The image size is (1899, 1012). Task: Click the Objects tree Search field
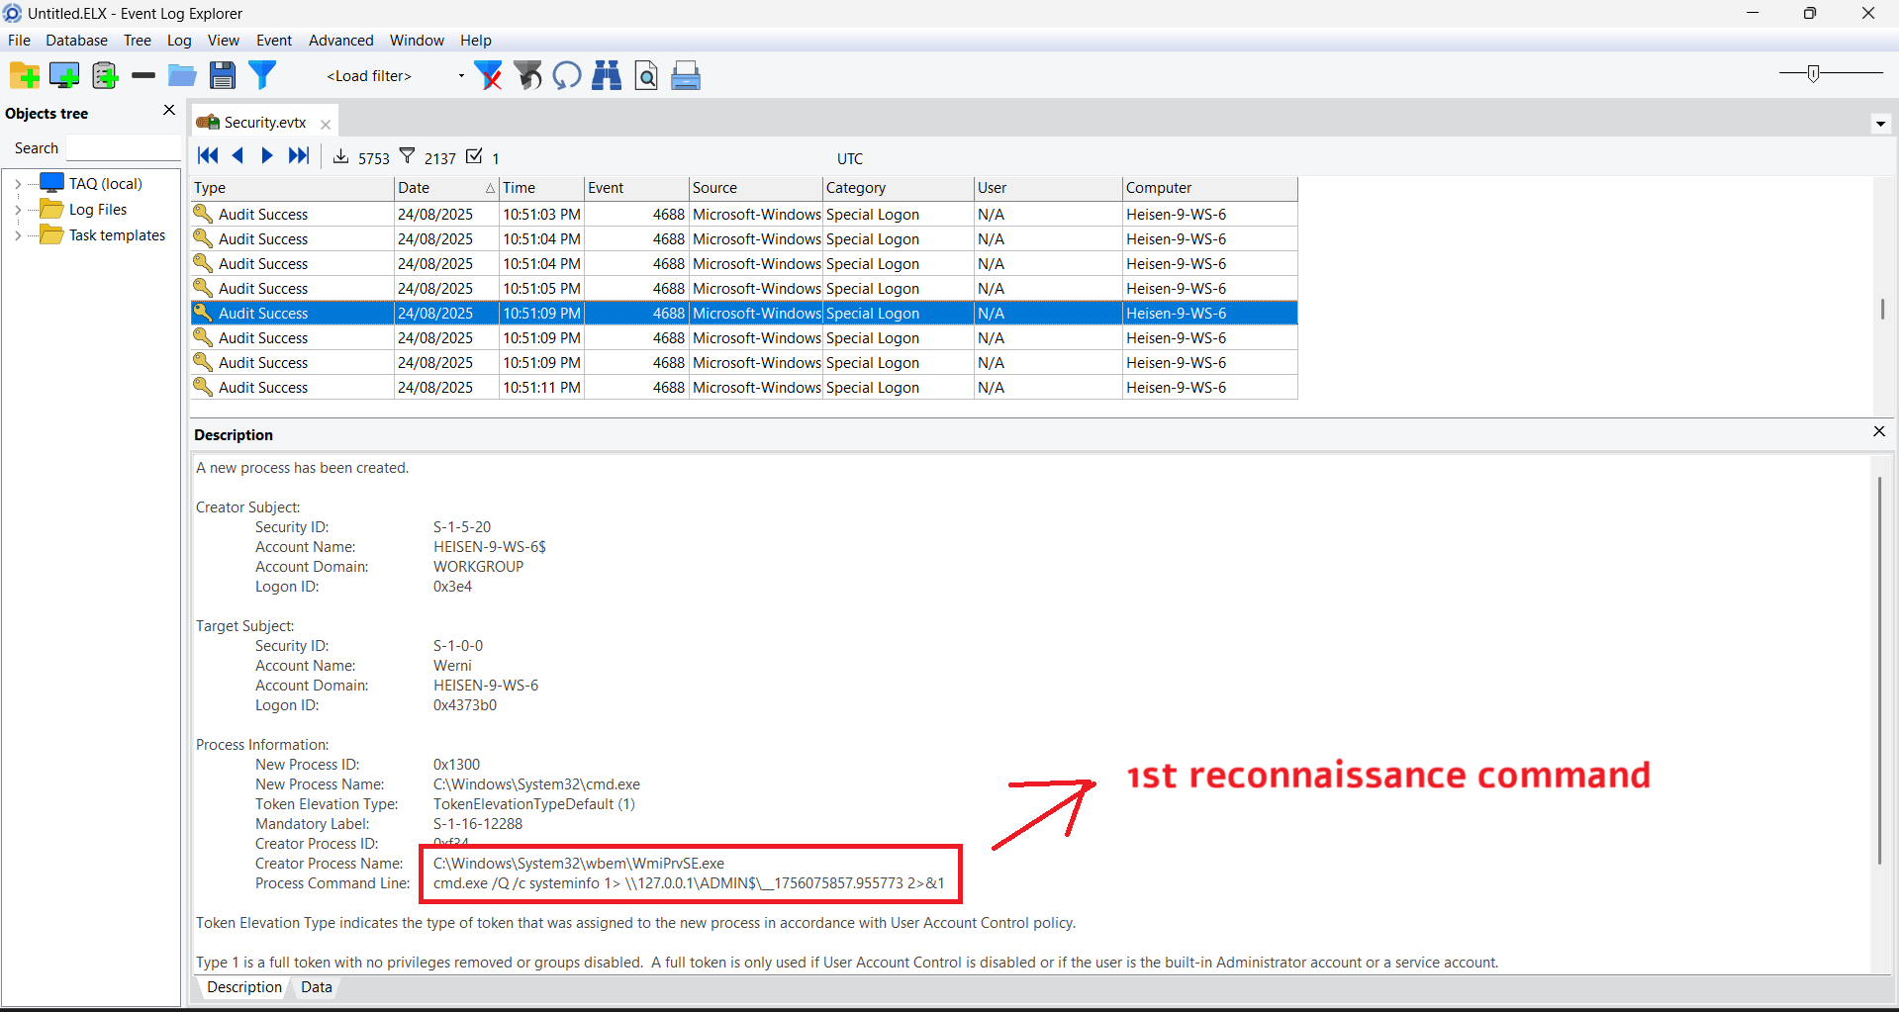tap(123, 148)
